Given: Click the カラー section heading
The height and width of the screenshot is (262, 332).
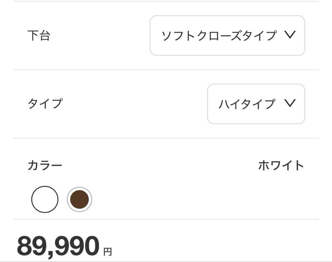Looking at the screenshot, I should click(x=45, y=165).
